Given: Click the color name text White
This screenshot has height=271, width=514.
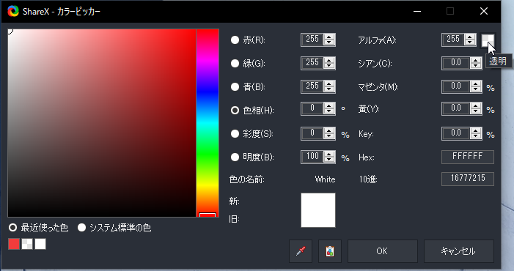Looking at the screenshot, I should point(325,179).
